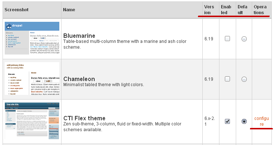The width and height of the screenshot is (274, 145).
Task: Select CTI Flex theme default radio button
Action: [x=244, y=121]
